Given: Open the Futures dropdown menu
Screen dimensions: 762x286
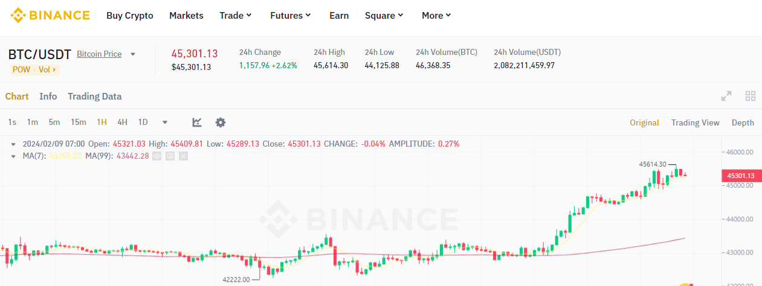Looking at the screenshot, I should click(x=291, y=15).
